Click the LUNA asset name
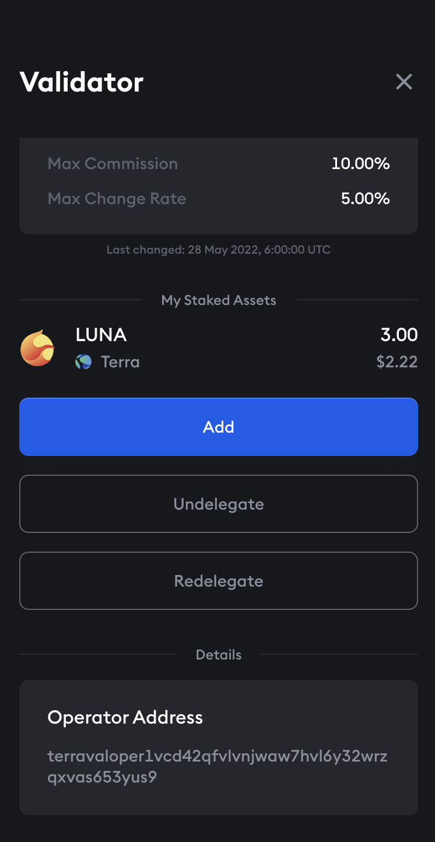Image resolution: width=435 pixels, height=842 pixels. [101, 335]
